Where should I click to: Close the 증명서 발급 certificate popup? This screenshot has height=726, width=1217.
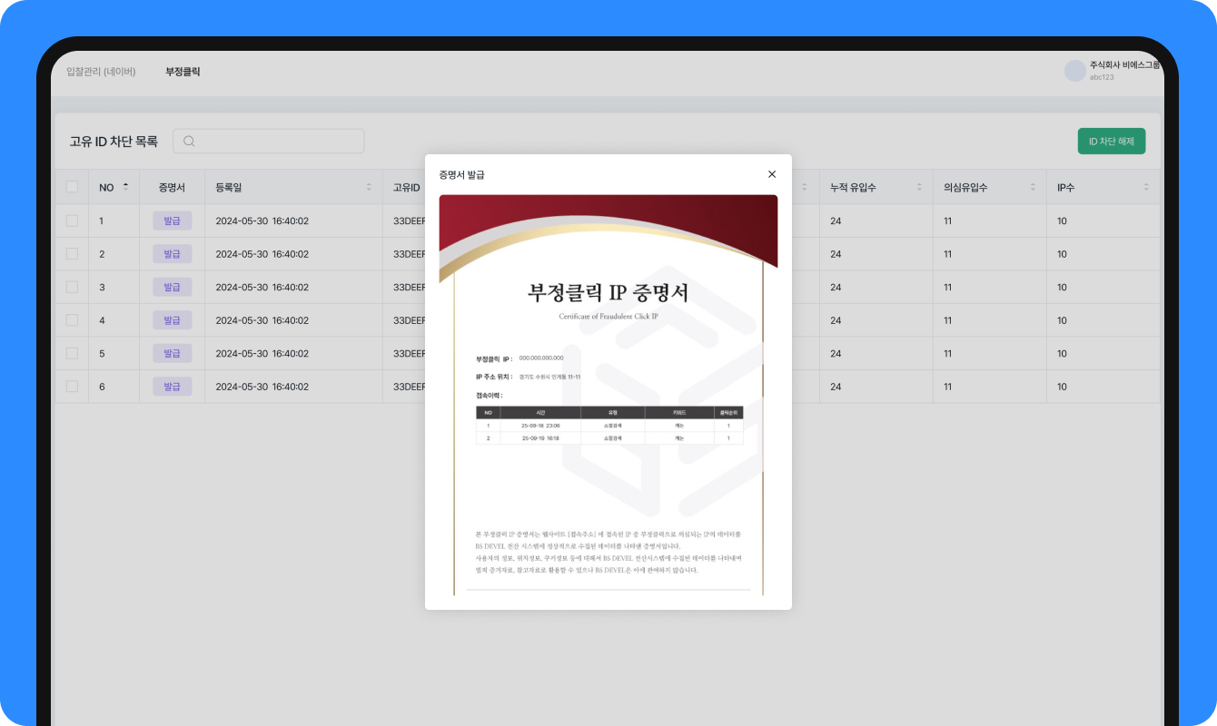[772, 174]
